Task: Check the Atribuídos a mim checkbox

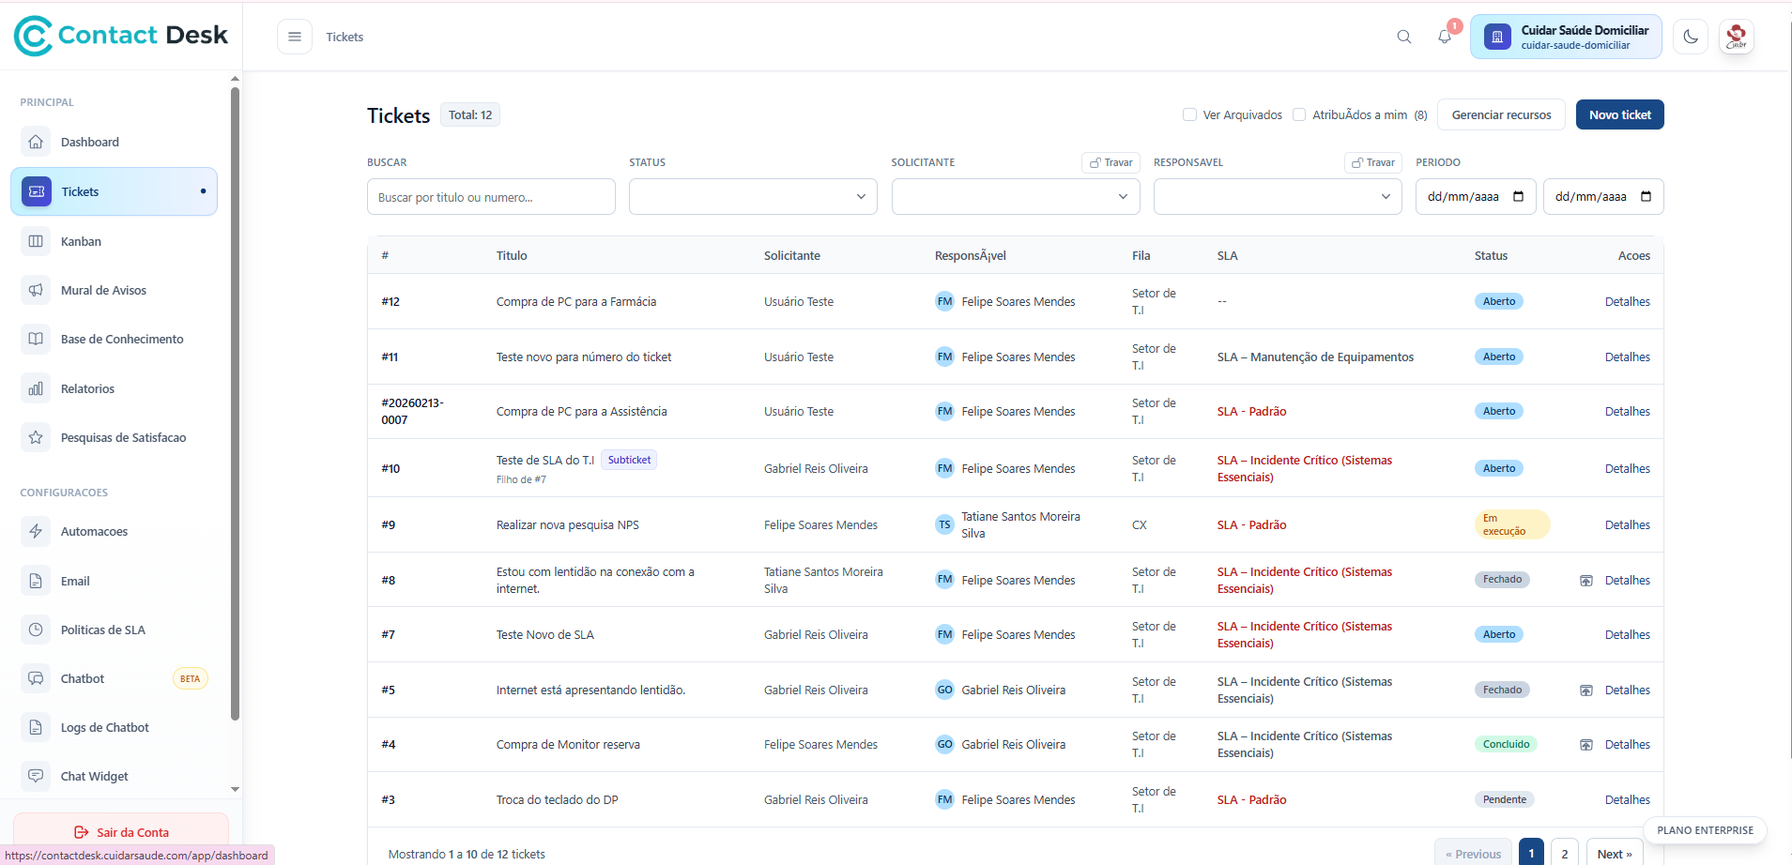Action: click(x=1299, y=114)
